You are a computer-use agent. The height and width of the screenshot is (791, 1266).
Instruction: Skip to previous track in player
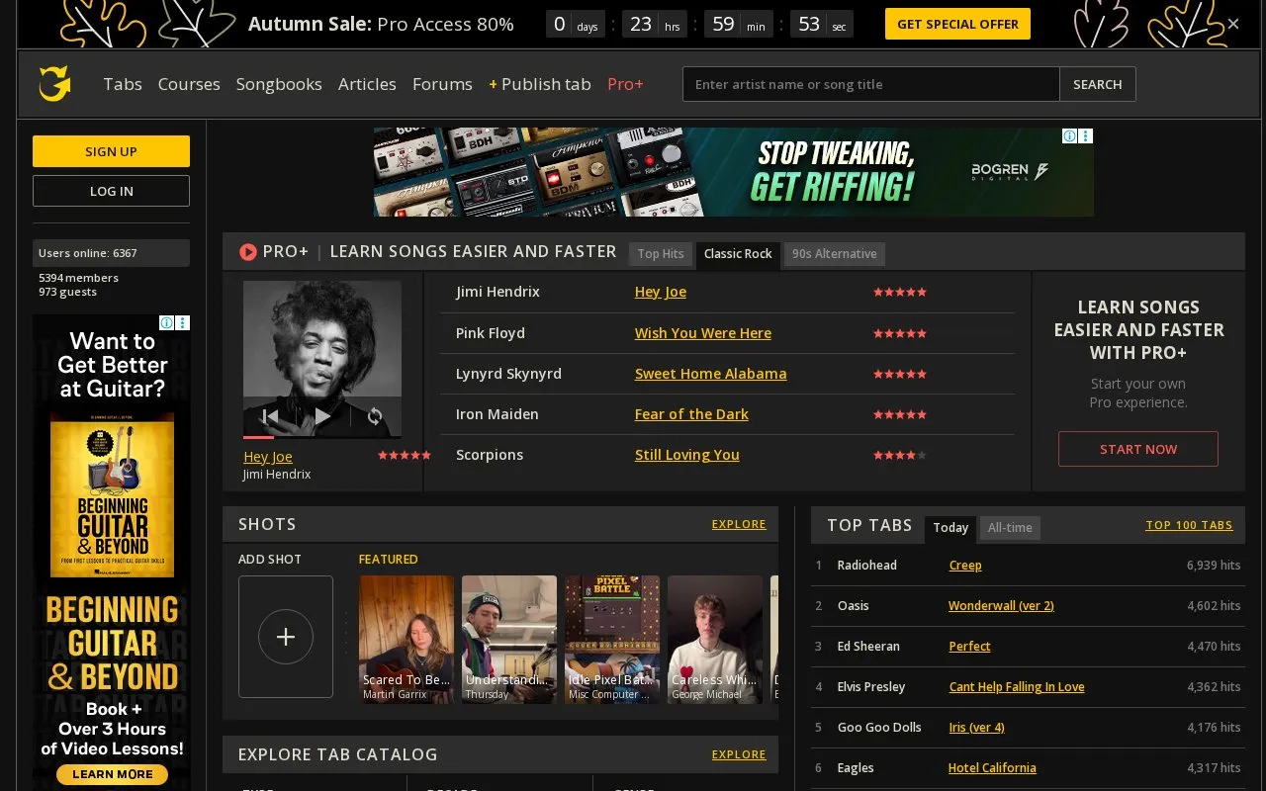[270, 416]
